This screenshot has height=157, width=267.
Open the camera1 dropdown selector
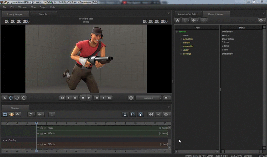(149, 98)
